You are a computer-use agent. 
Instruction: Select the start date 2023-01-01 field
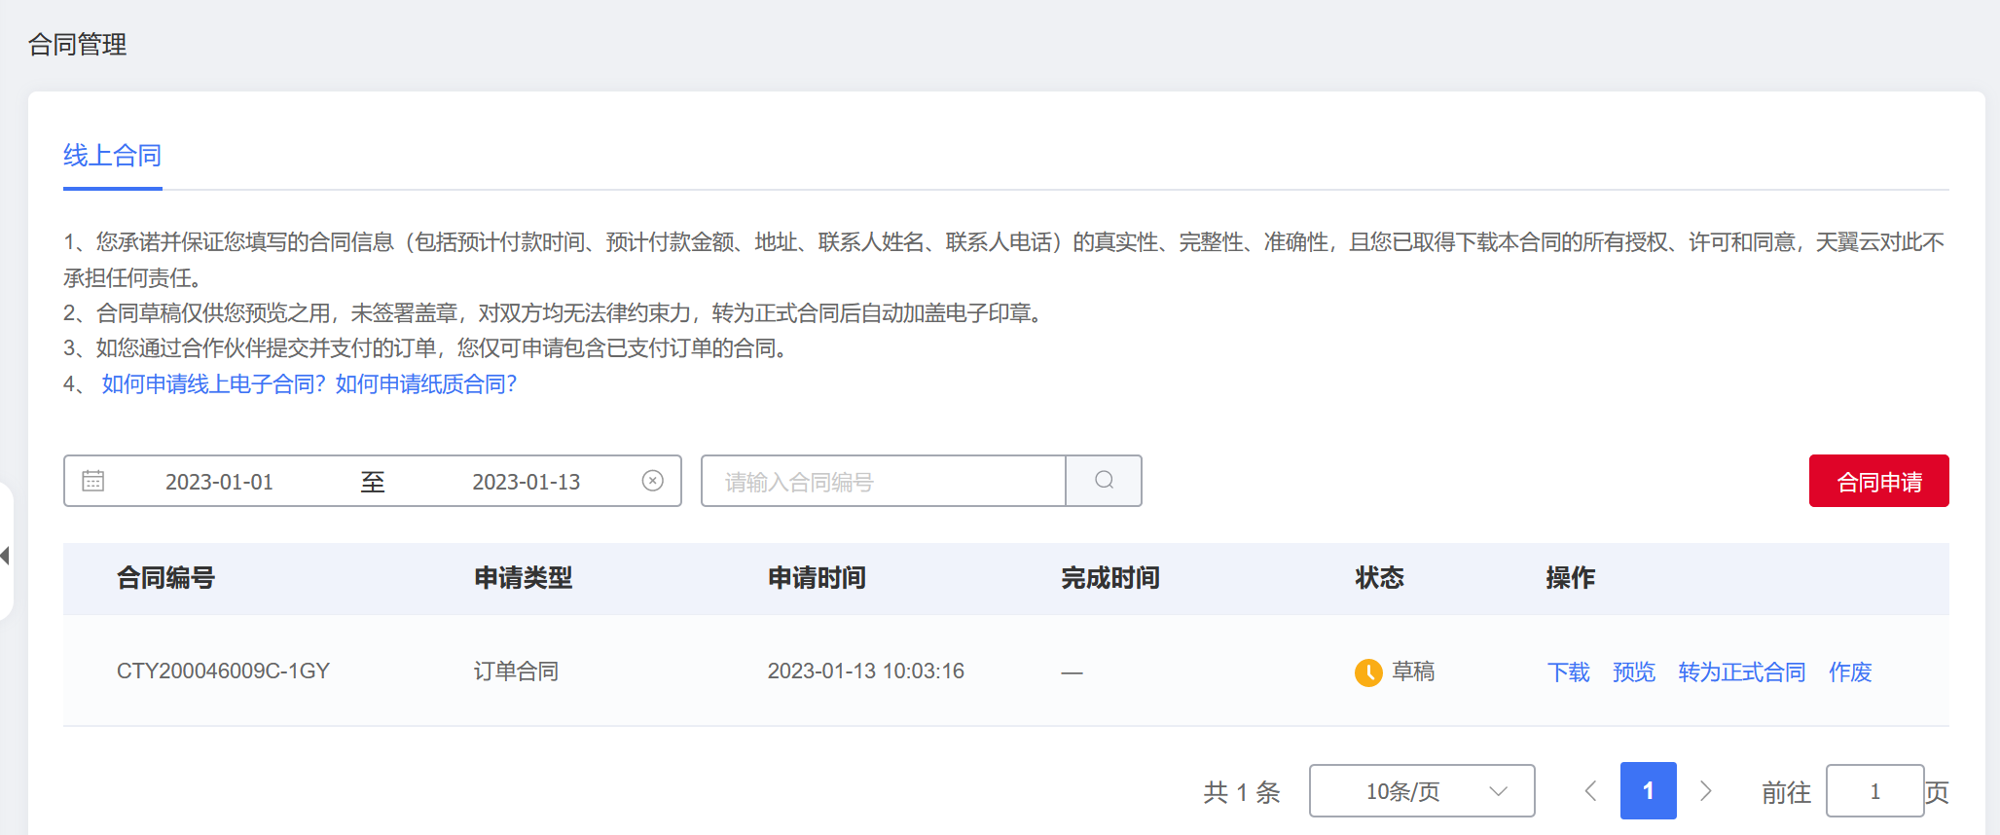219,482
